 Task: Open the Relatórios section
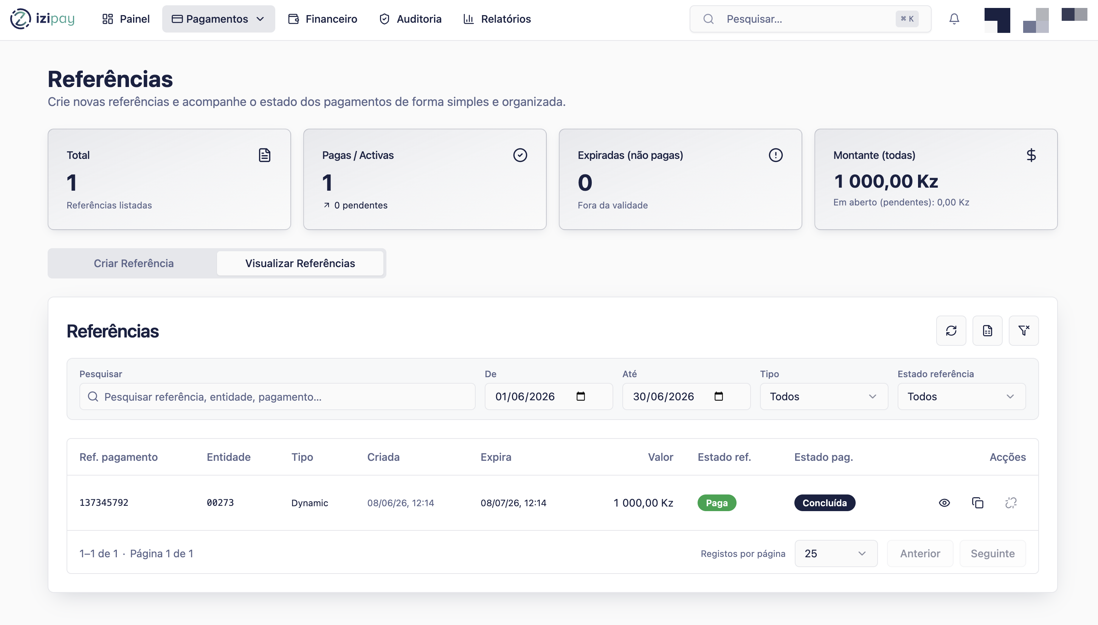pos(498,19)
